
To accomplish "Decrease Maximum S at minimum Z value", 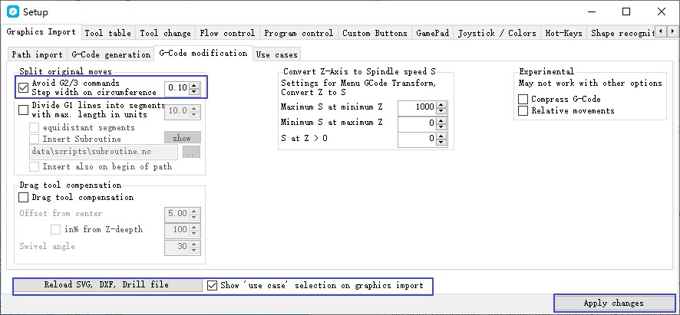I will (x=441, y=110).
